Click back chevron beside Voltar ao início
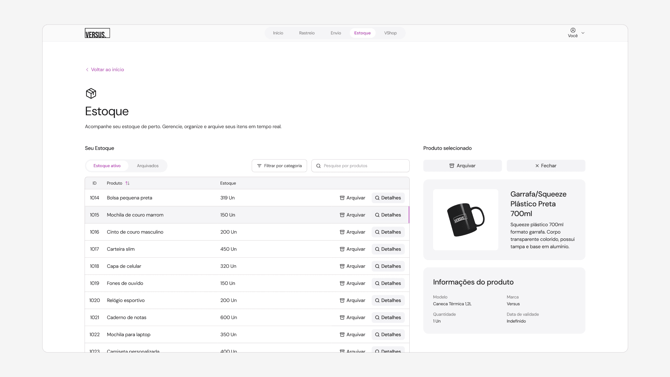The height and width of the screenshot is (377, 670). coord(87,70)
